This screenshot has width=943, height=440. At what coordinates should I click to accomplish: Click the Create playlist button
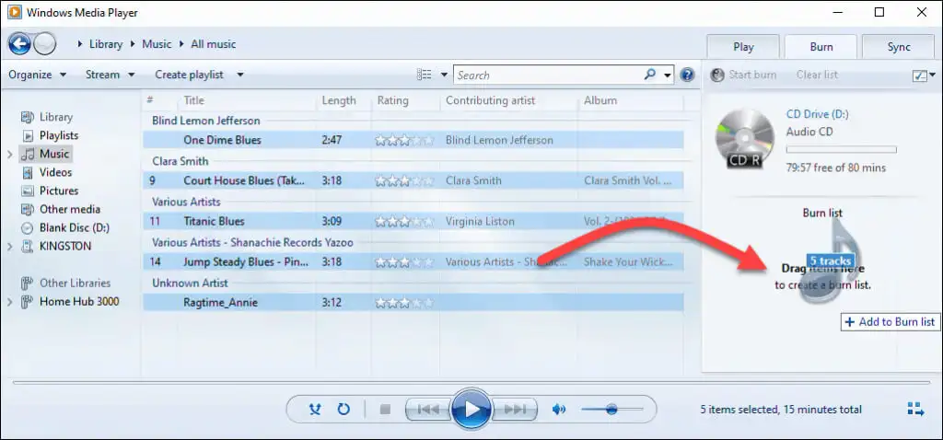[189, 75]
